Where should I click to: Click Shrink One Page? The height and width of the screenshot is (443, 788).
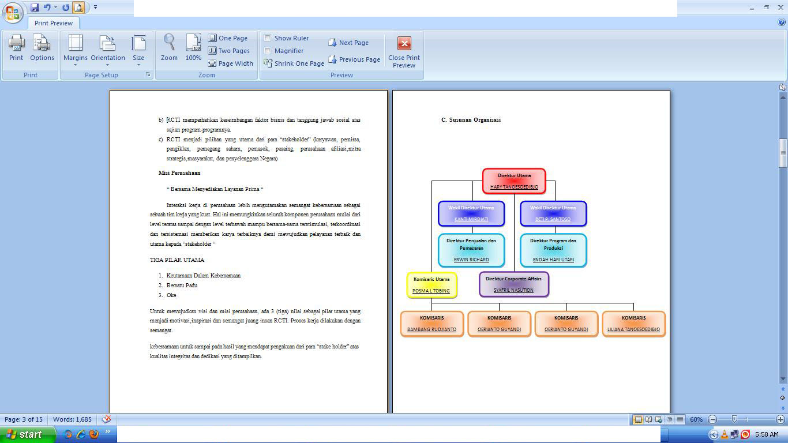[294, 63]
